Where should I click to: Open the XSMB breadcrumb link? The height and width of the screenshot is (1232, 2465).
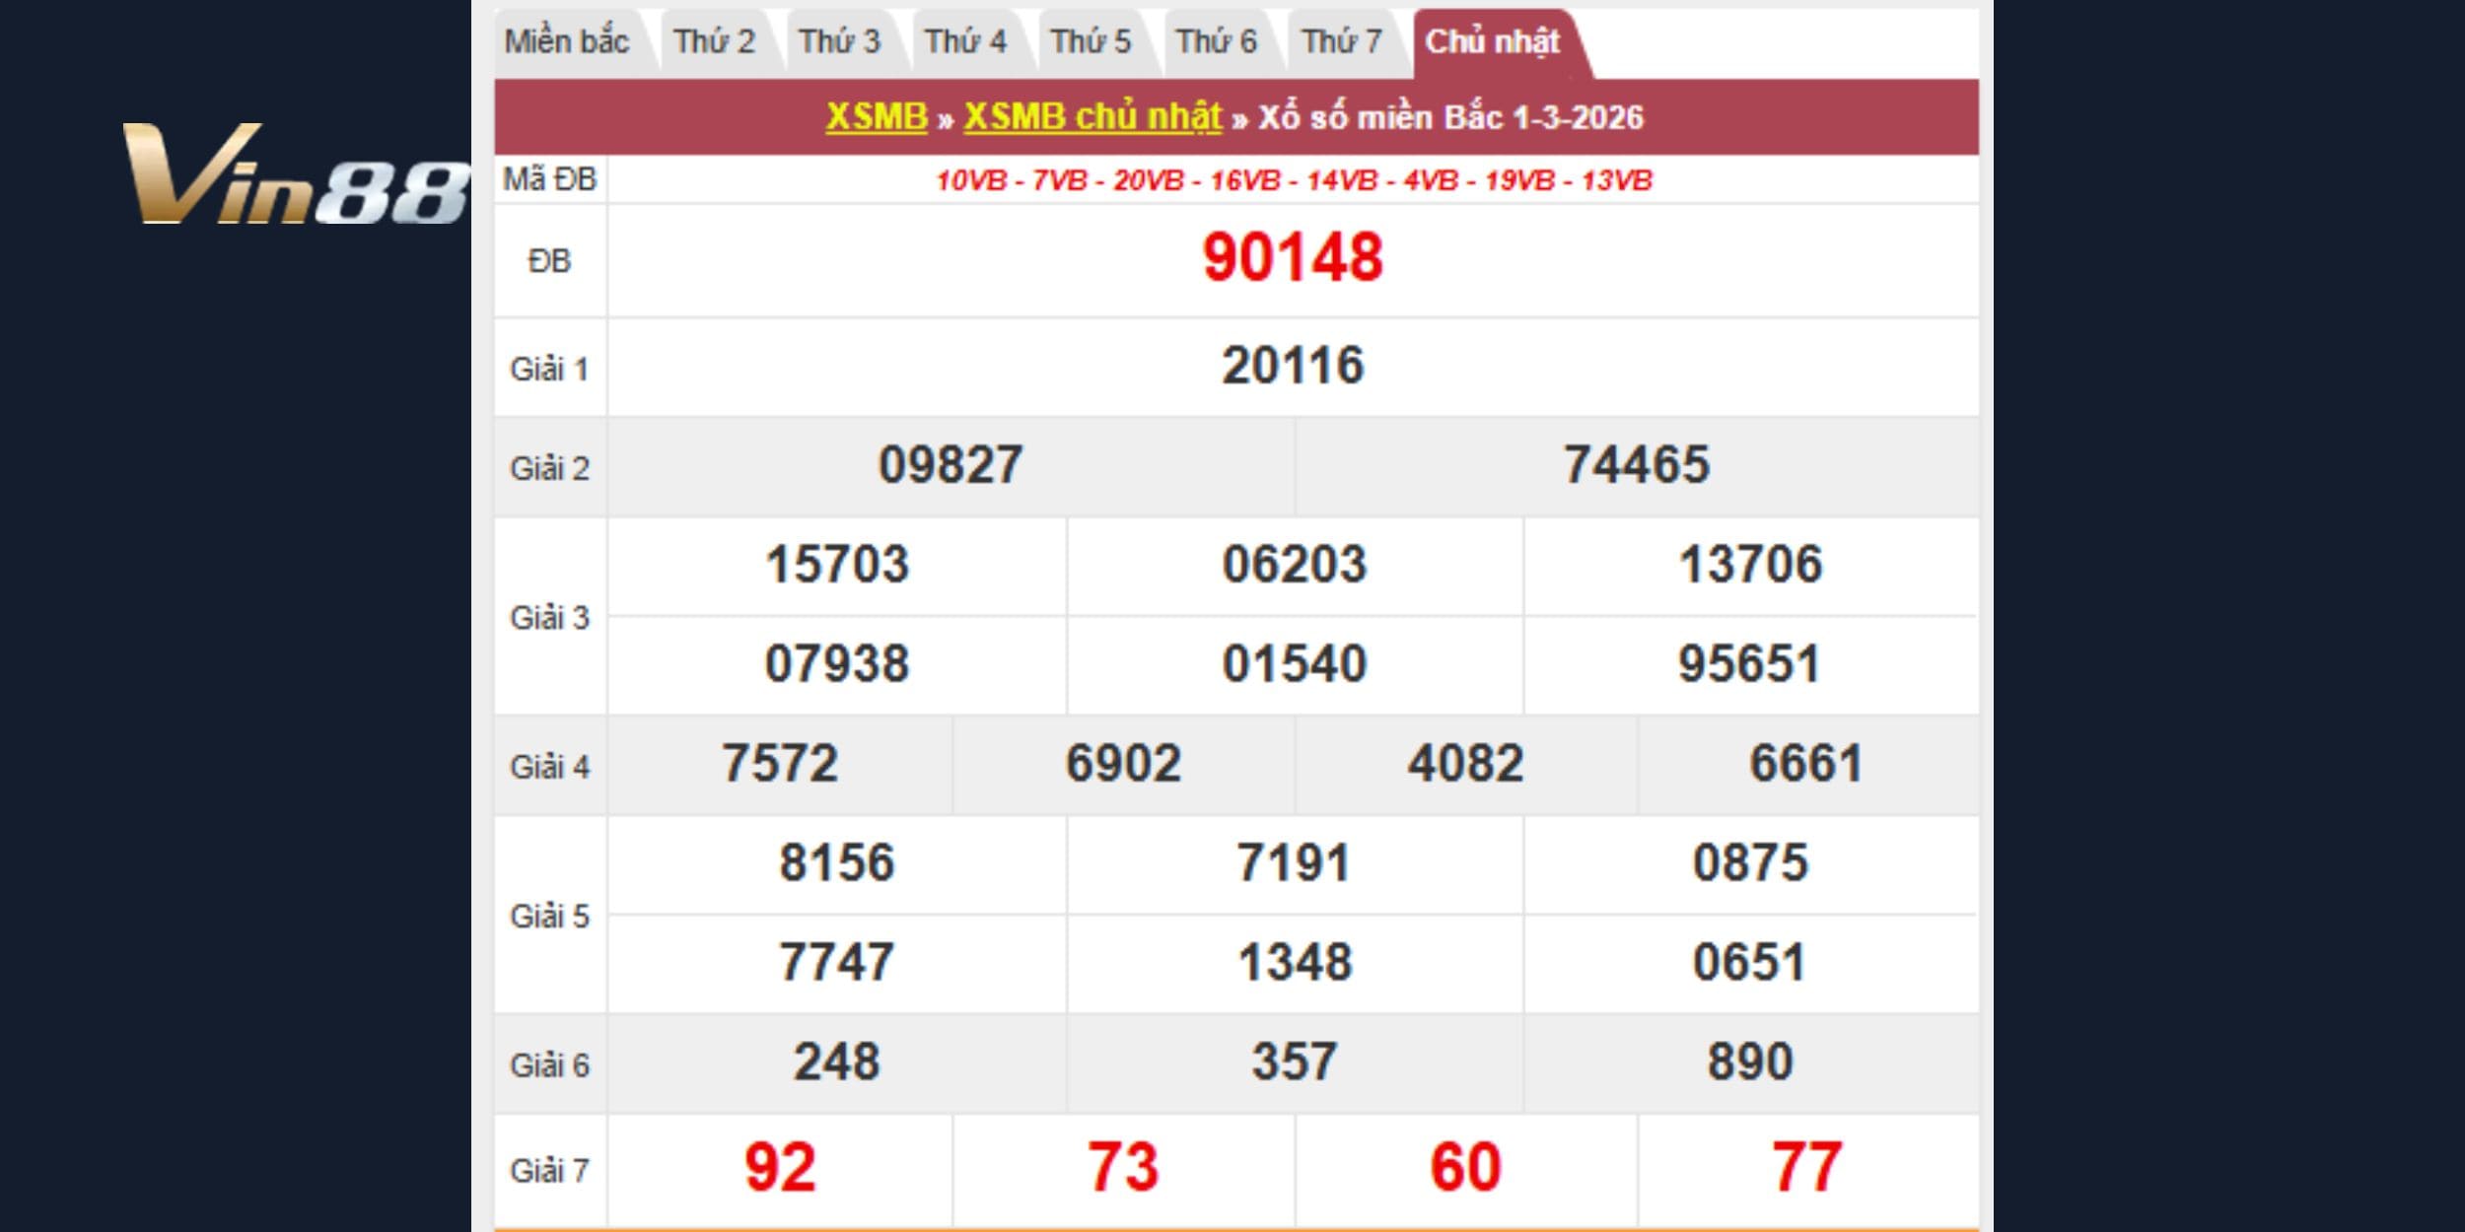(877, 117)
